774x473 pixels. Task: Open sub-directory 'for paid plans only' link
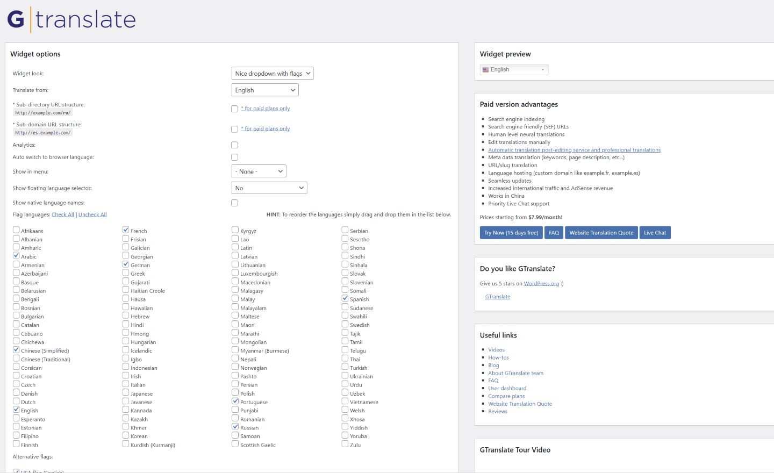pos(266,109)
